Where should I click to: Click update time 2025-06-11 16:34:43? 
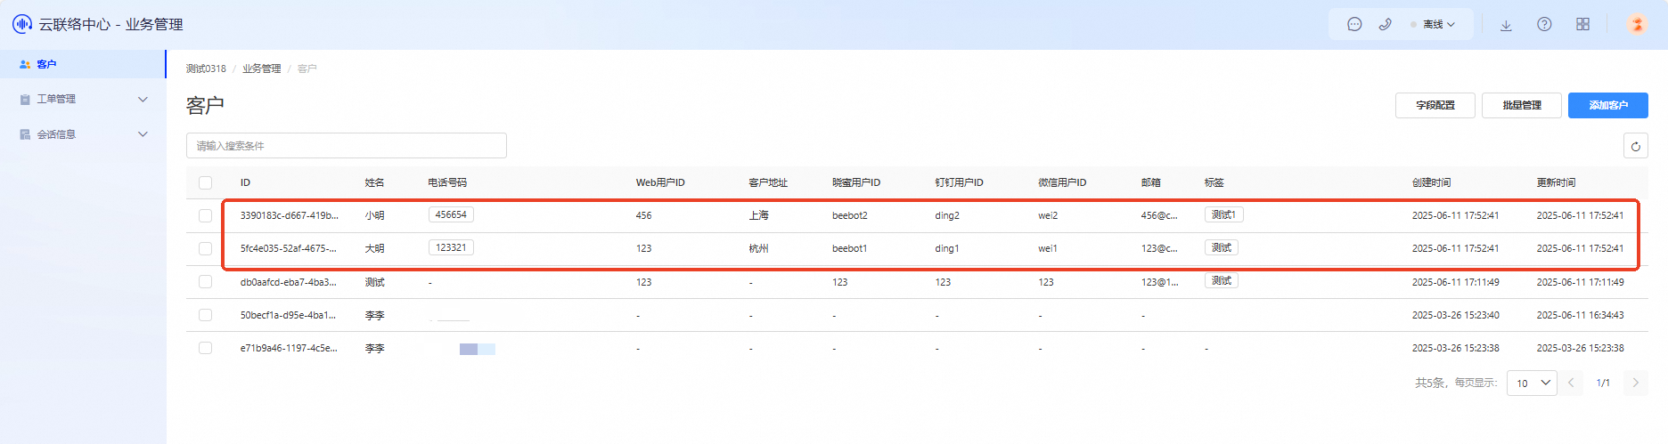point(1580,315)
